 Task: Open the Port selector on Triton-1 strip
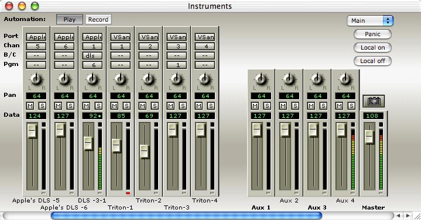coord(121,37)
